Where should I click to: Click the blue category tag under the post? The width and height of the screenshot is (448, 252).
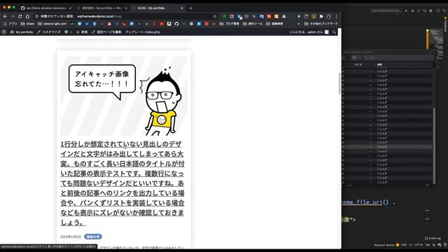[x=93, y=237]
